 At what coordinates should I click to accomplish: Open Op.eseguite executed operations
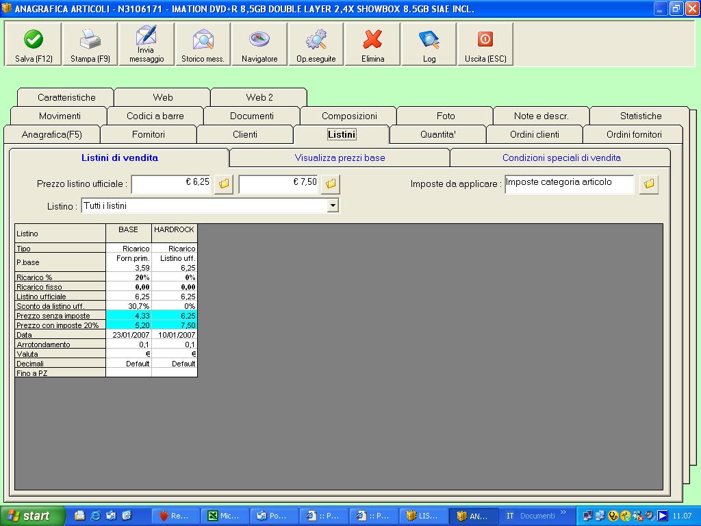coord(316,45)
